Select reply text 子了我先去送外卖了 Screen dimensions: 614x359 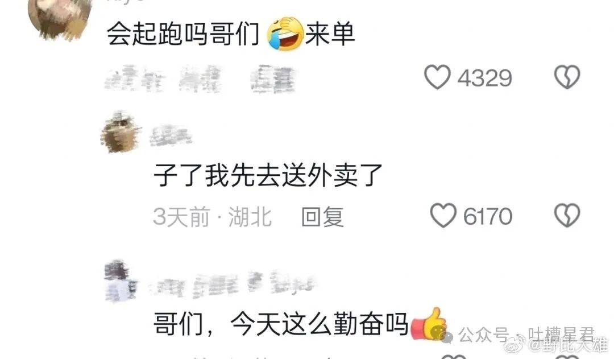click(268, 175)
